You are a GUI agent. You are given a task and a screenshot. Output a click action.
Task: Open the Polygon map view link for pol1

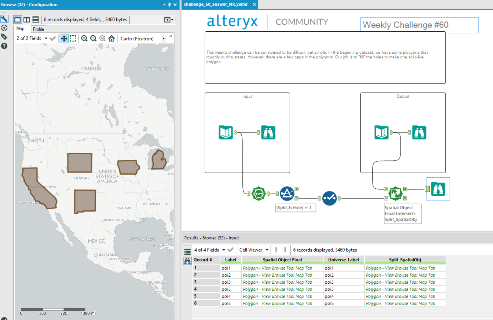click(x=277, y=268)
